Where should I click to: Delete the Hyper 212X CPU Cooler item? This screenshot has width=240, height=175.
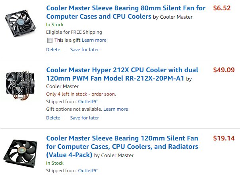point(53,118)
